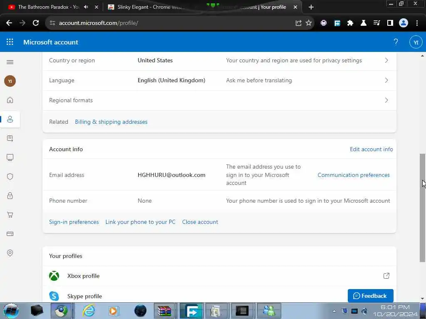This screenshot has width=426, height=319.
Task: Open a new browser tab
Action: point(311,7)
